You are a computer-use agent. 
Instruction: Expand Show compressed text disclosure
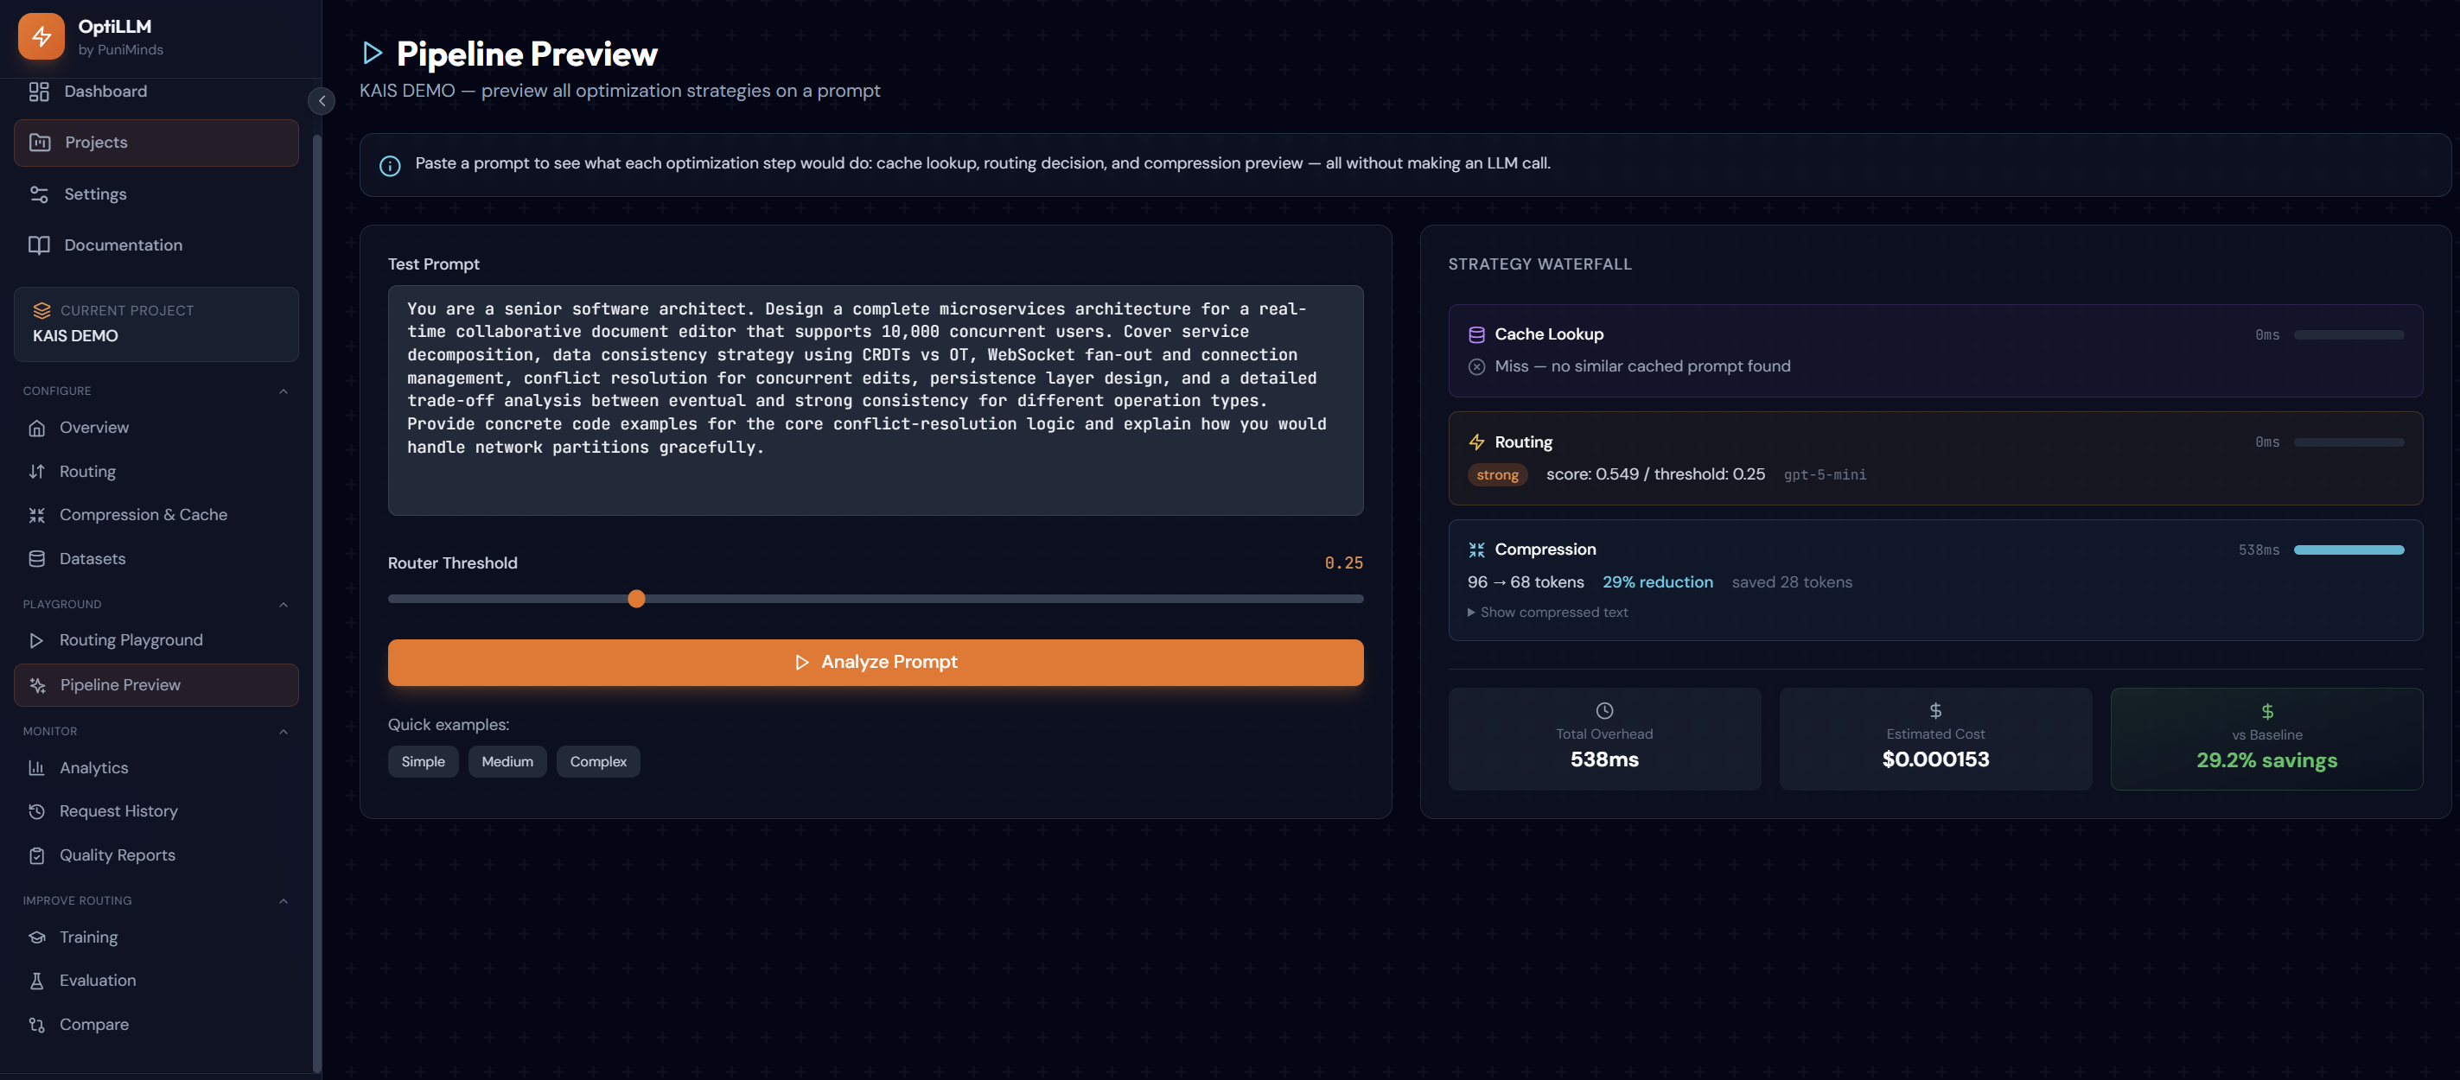coord(1547,612)
